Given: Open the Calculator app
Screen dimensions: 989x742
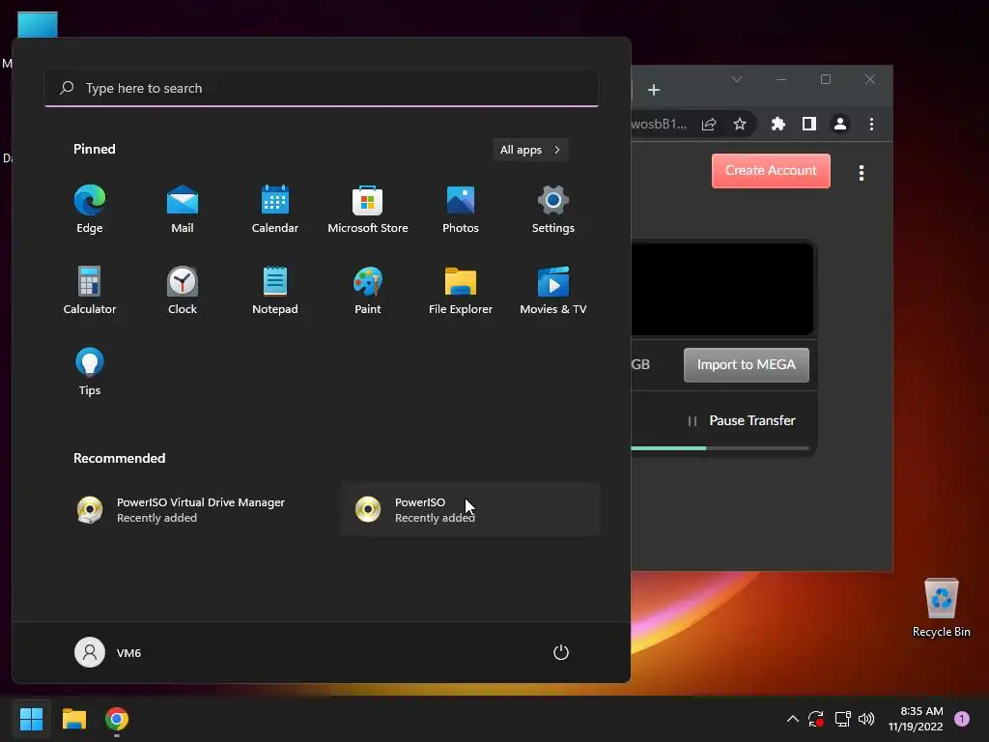Looking at the screenshot, I should (90, 290).
